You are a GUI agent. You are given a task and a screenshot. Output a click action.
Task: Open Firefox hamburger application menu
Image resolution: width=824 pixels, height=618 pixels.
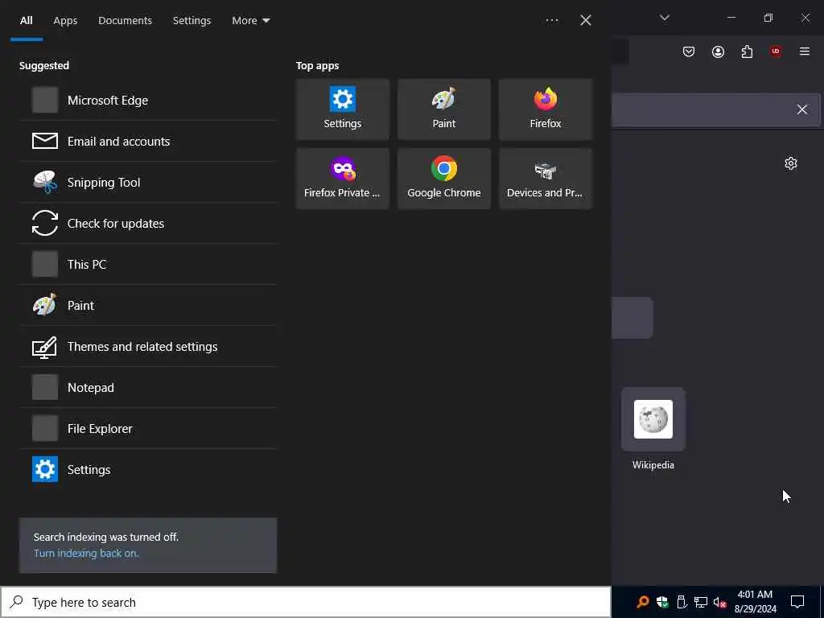point(805,51)
